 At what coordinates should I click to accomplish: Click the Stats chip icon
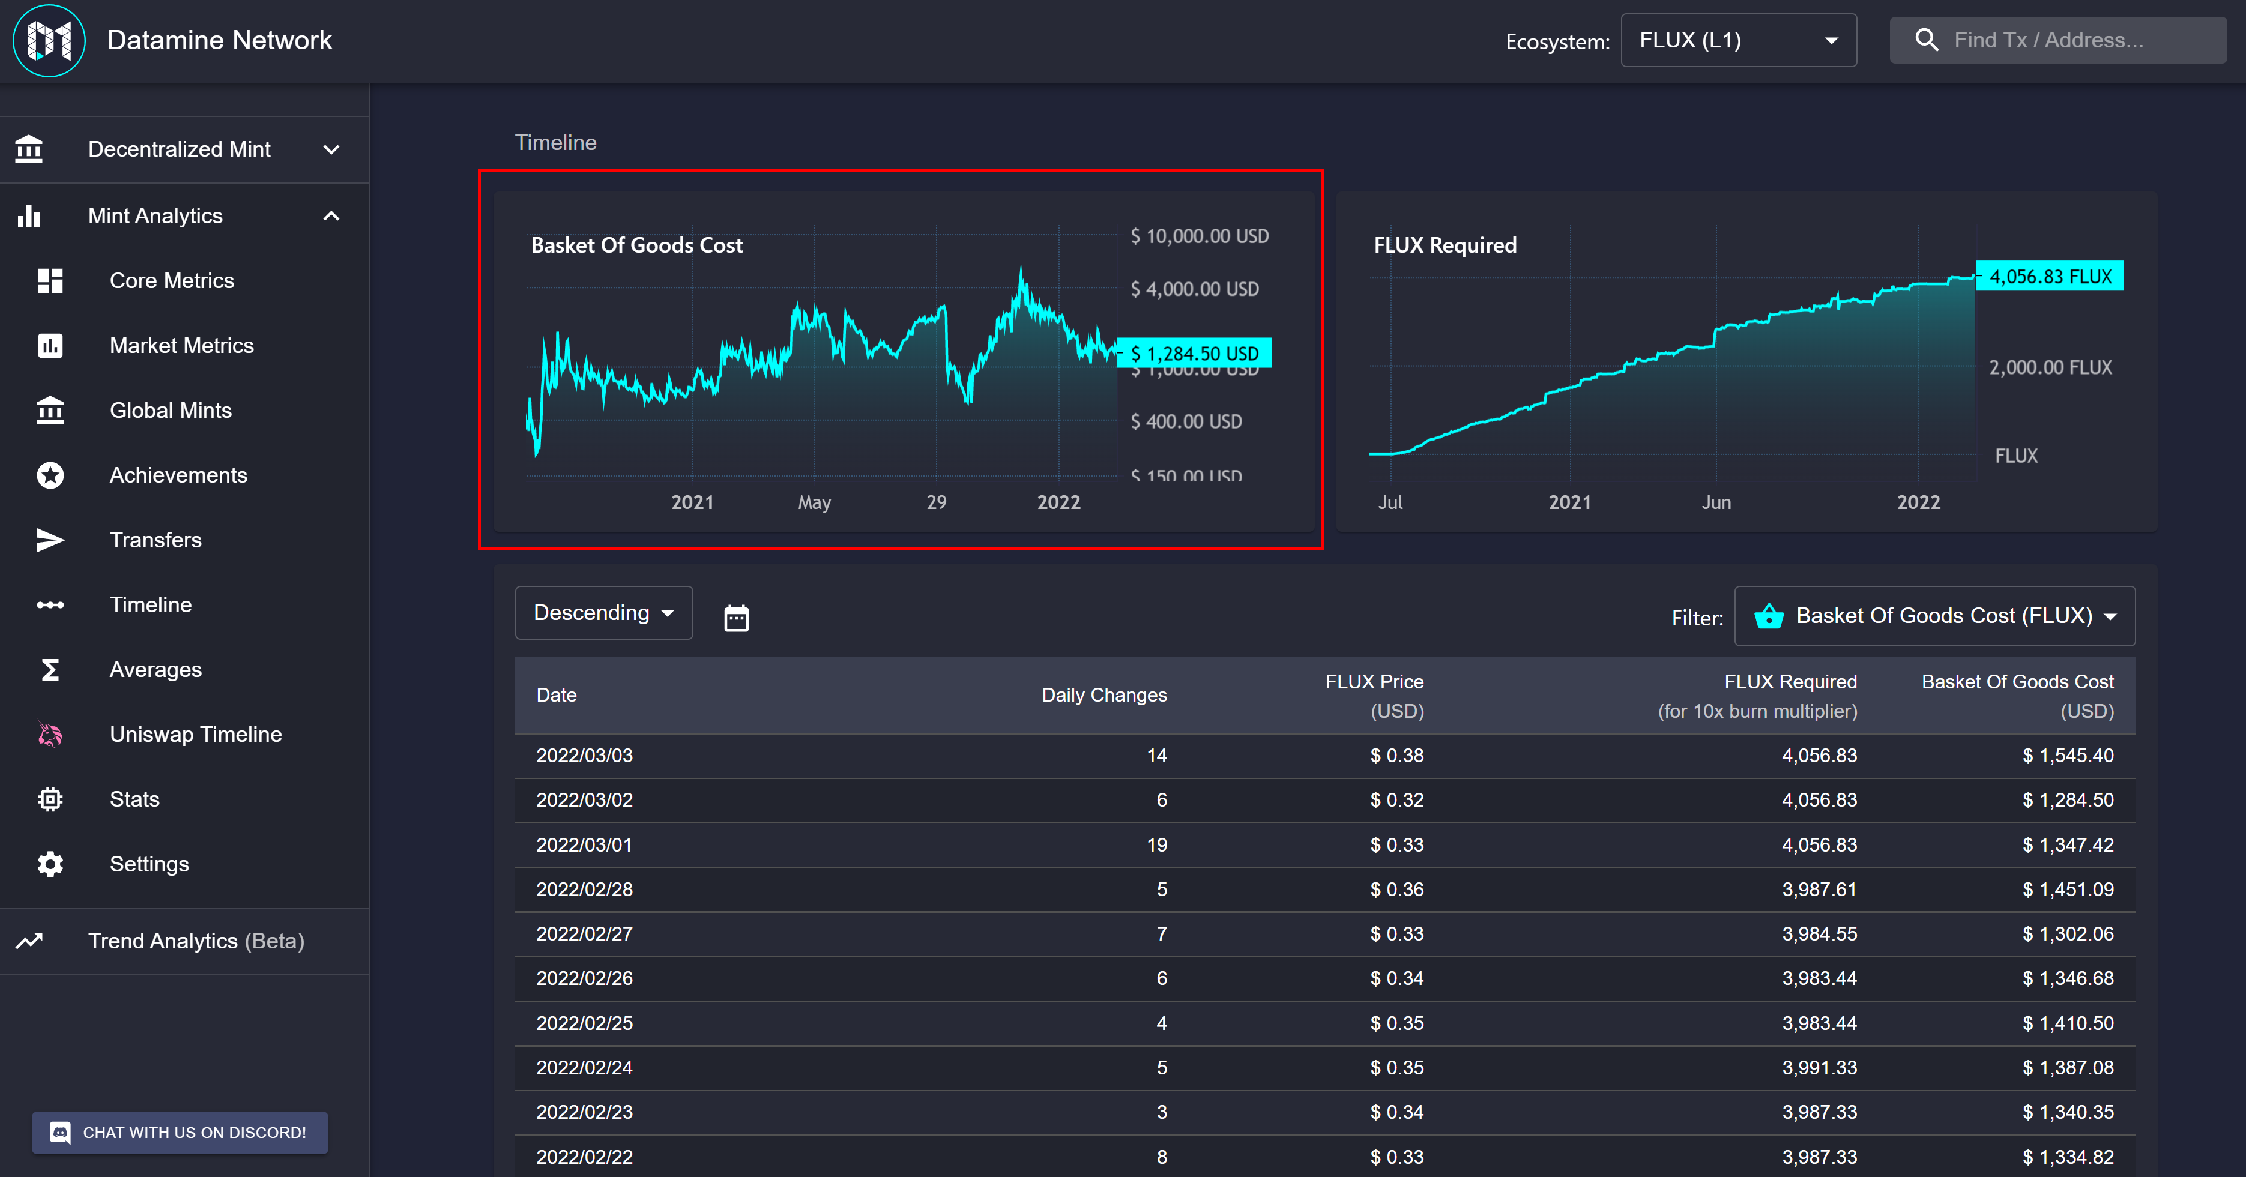pos(50,799)
